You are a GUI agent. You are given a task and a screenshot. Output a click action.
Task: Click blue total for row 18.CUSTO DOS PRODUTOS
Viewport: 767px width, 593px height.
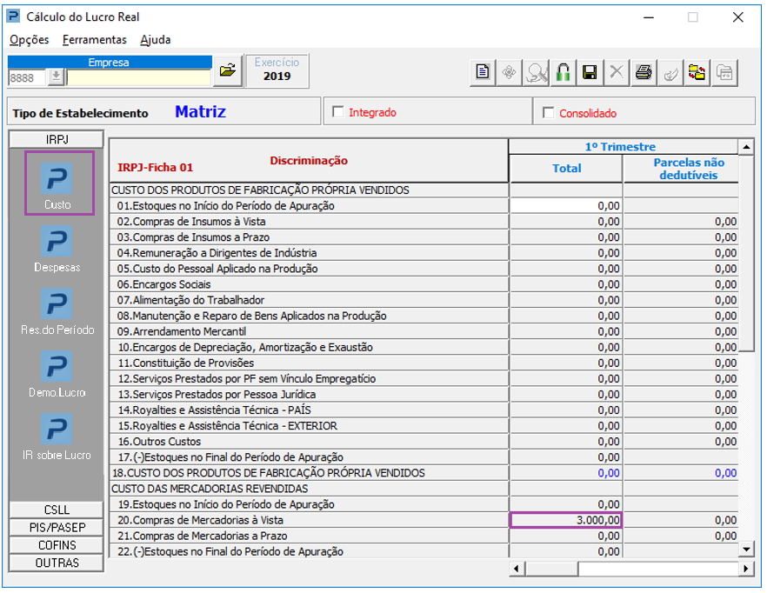click(x=565, y=473)
